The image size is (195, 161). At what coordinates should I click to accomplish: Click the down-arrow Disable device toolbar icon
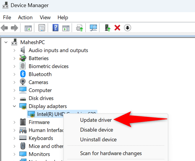coord(127,28)
